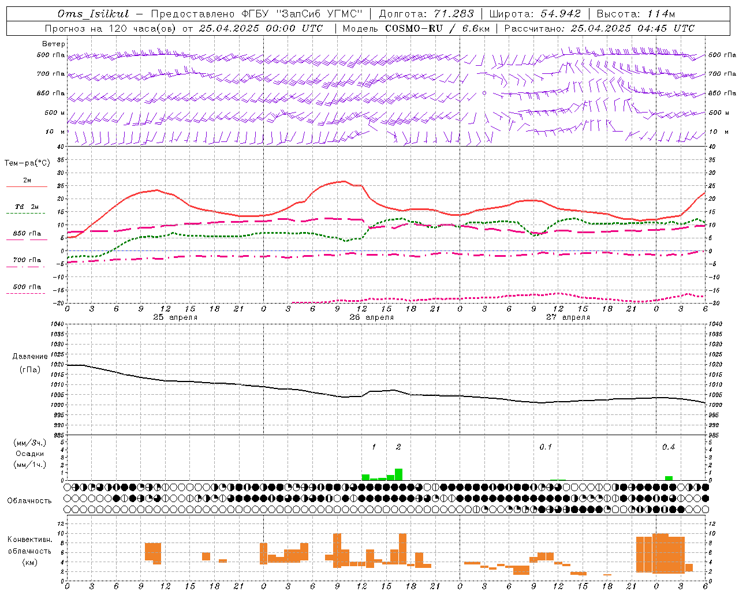Click the Td 2м dew point legend entry
This screenshot has height=591, width=739.
tap(27, 209)
